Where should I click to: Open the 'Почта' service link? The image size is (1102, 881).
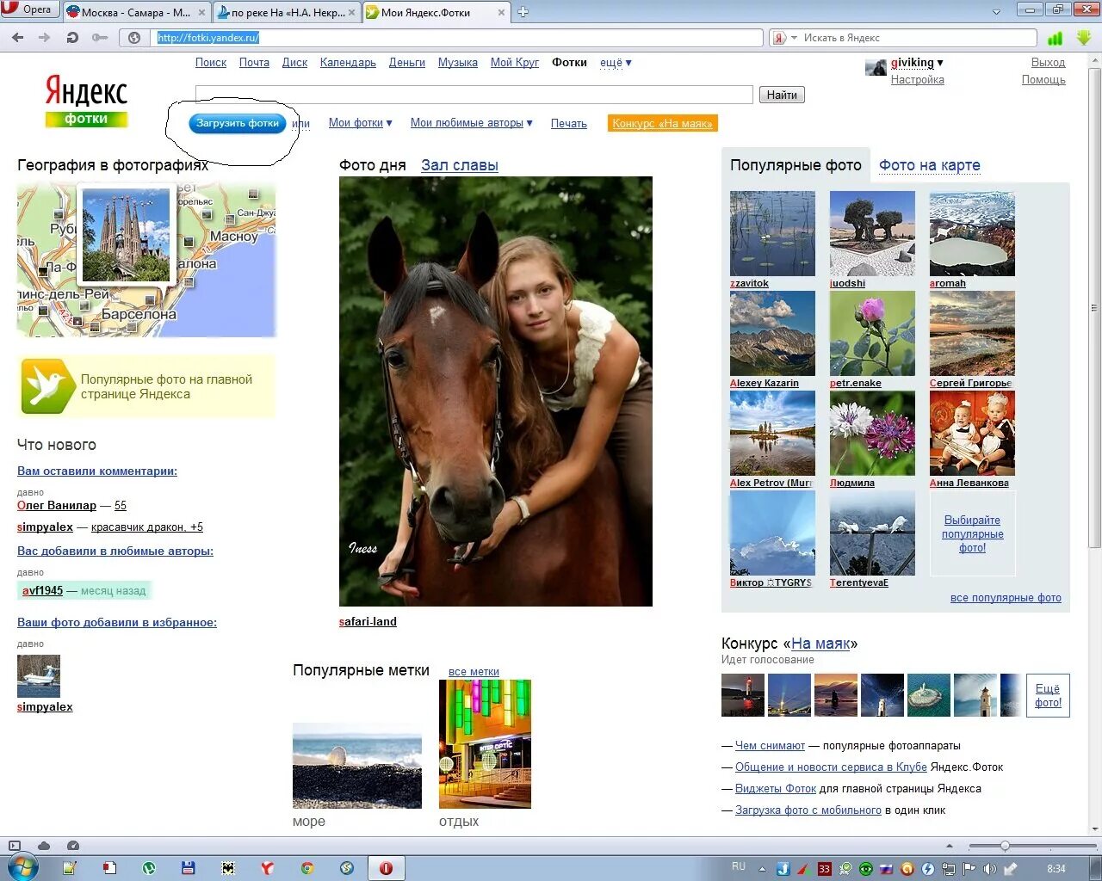[x=254, y=63]
